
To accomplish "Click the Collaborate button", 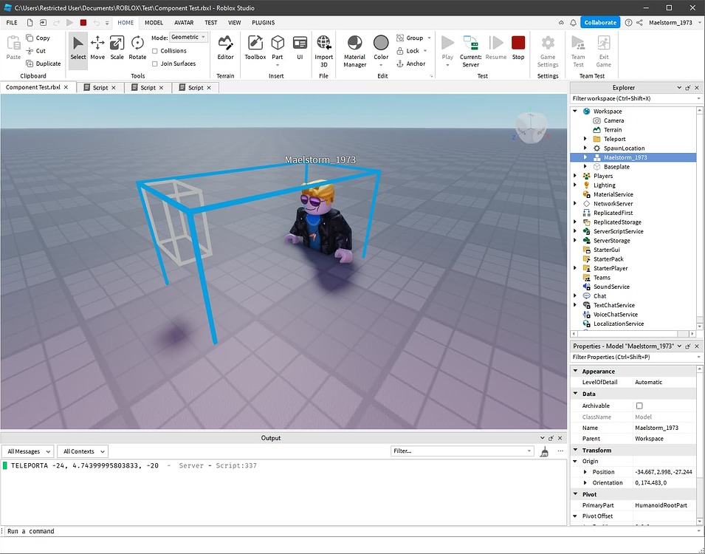I will pyautogui.click(x=599, y=22).
